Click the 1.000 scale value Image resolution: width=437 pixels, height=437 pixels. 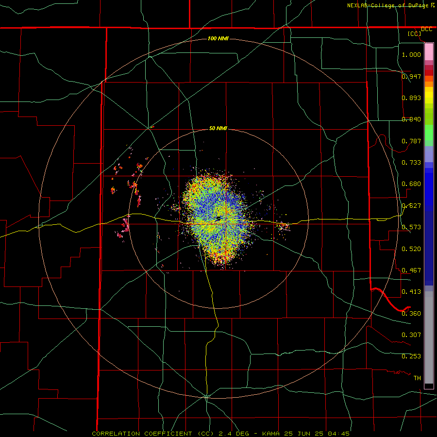coord(411,54)
